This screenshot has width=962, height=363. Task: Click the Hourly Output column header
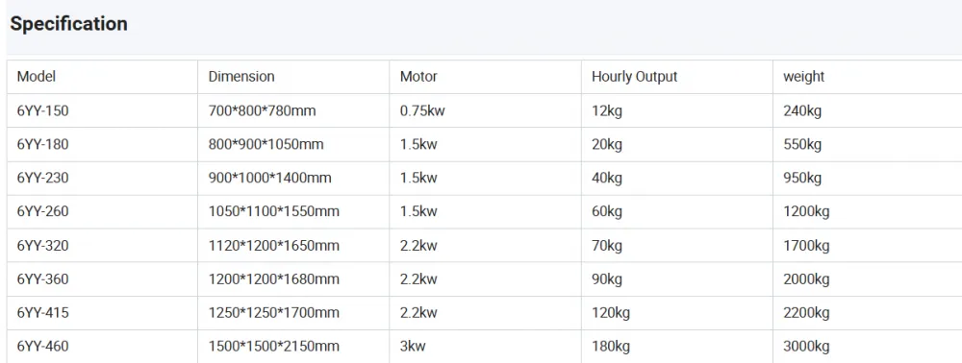[x=677, y=77]
